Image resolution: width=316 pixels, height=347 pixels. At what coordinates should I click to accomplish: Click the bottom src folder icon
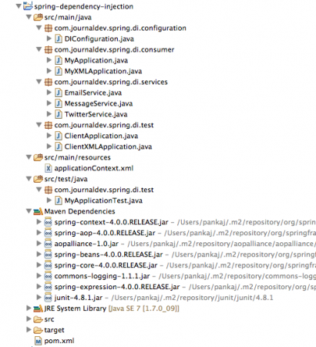38,319
